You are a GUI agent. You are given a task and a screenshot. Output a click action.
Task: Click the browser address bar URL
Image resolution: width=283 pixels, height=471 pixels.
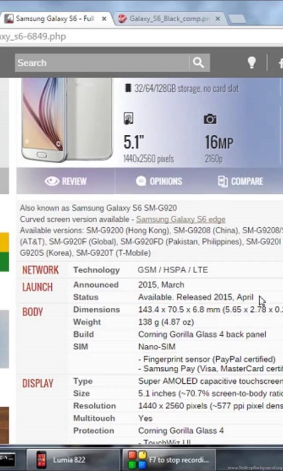tap(33, 37)
